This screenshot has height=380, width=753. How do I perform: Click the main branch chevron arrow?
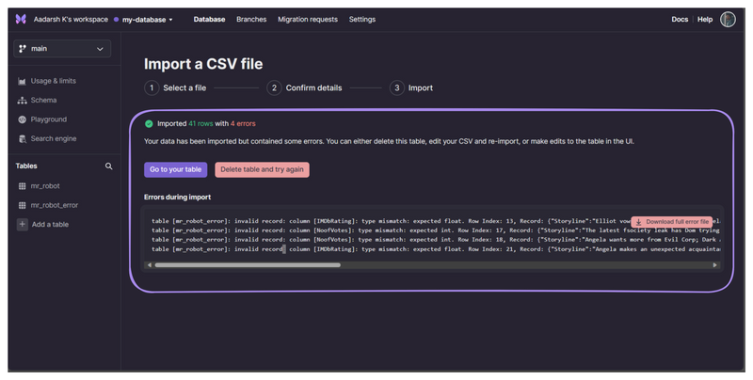pos(100,49)
